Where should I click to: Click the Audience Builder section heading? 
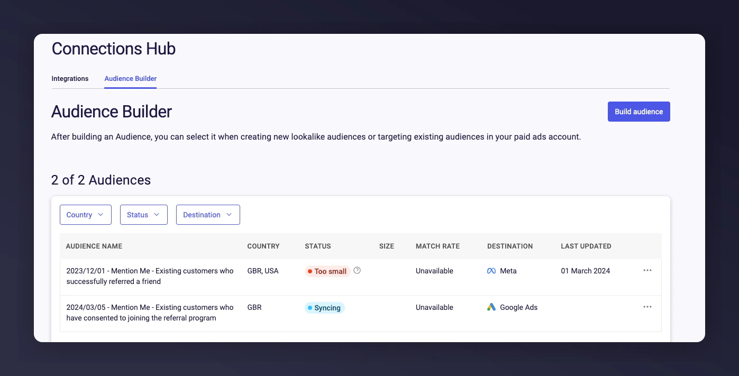tap(112, 112)
